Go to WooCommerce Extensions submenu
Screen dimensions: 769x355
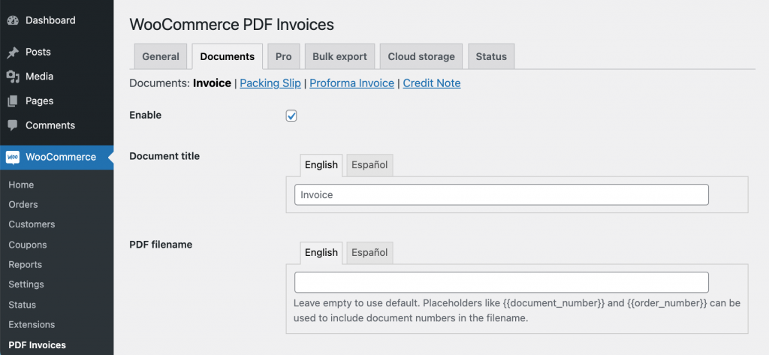pos(32,324)
